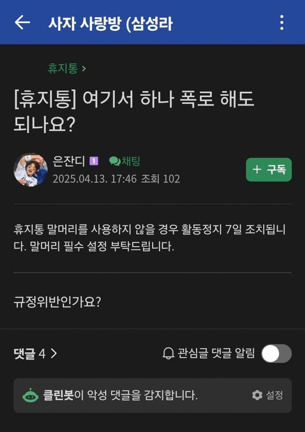
Task: Click the post title about 폭로
Action: click(133, 111)
